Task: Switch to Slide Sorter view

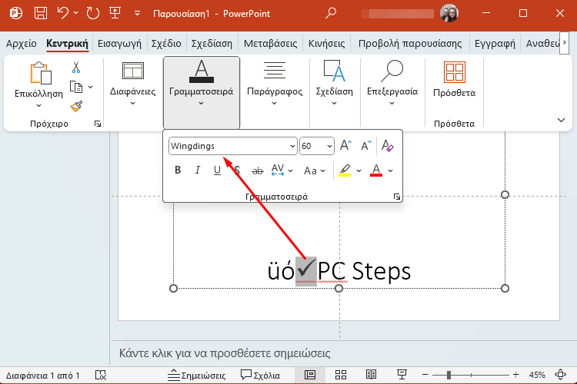Action: click(341, 375)
